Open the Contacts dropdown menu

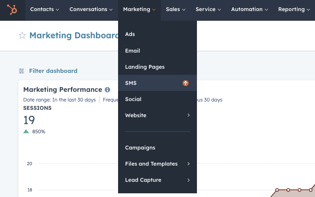(x=45, y=9)
